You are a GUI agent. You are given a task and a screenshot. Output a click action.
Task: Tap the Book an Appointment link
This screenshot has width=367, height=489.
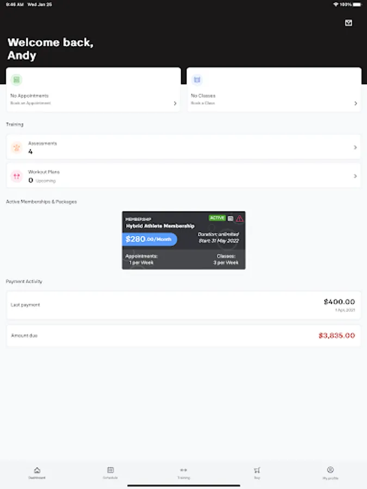click(x=30, y=103)
